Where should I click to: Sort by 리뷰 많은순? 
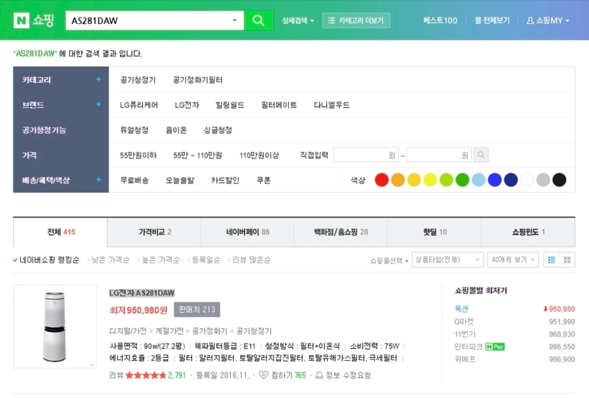coord(251,260)
